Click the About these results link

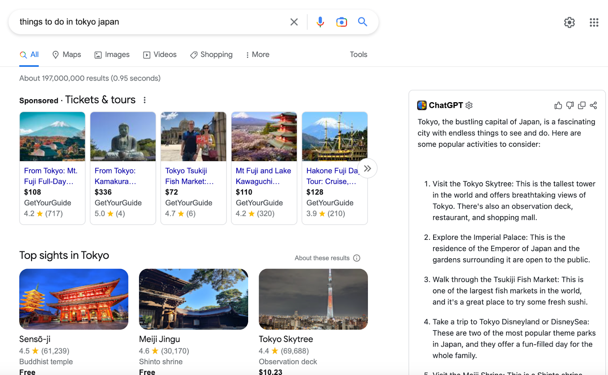pos(322,258)
